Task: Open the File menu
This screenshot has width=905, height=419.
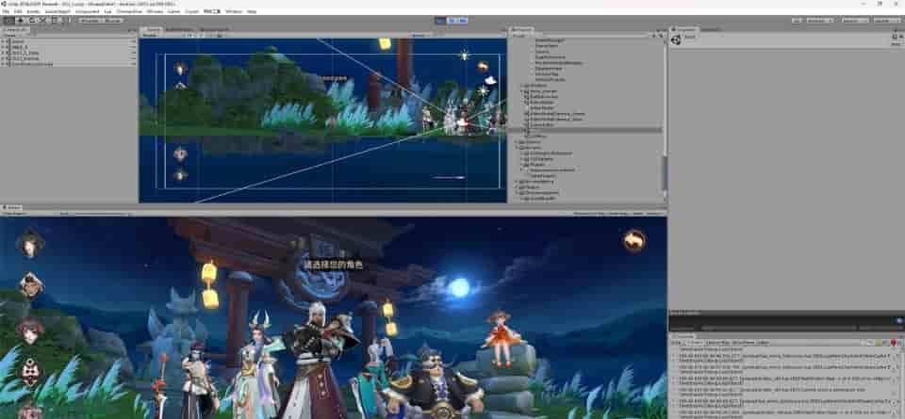Action: coord(6,11)
